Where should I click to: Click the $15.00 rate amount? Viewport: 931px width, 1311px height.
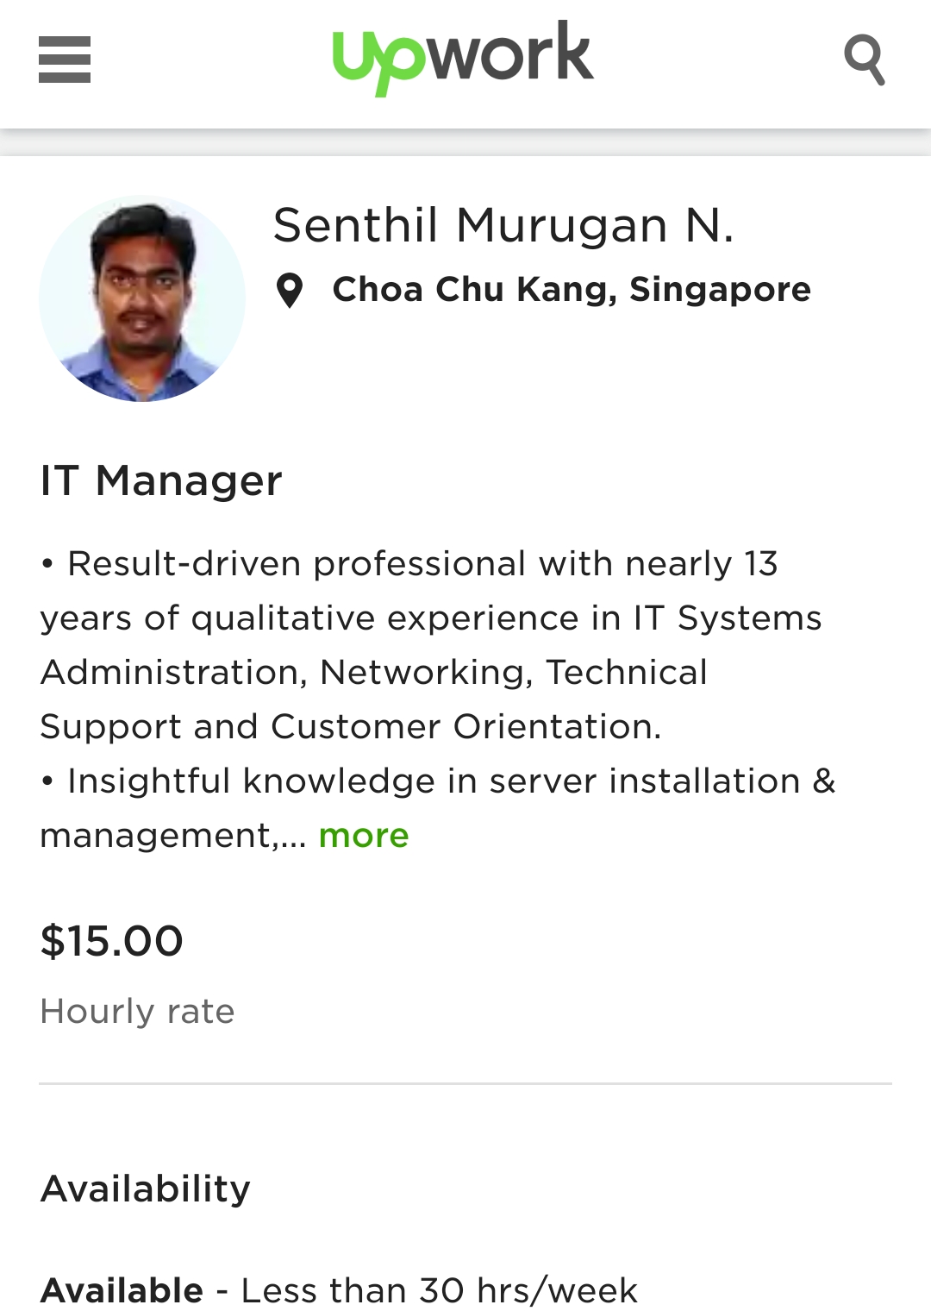(112, 941)
